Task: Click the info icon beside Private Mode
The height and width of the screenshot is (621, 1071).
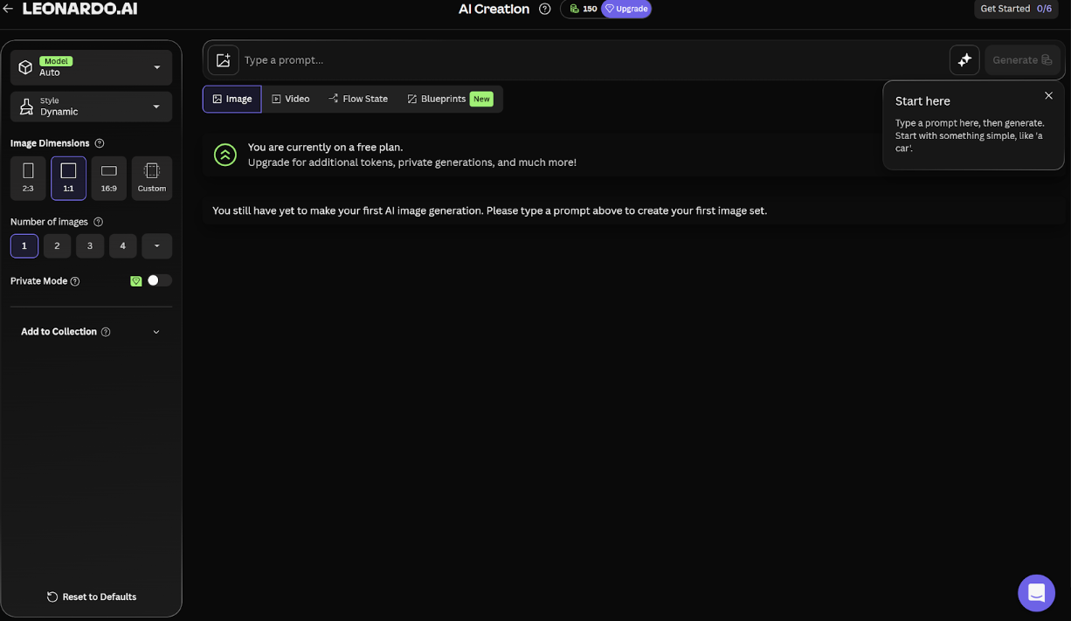Action: pos(75,281)
